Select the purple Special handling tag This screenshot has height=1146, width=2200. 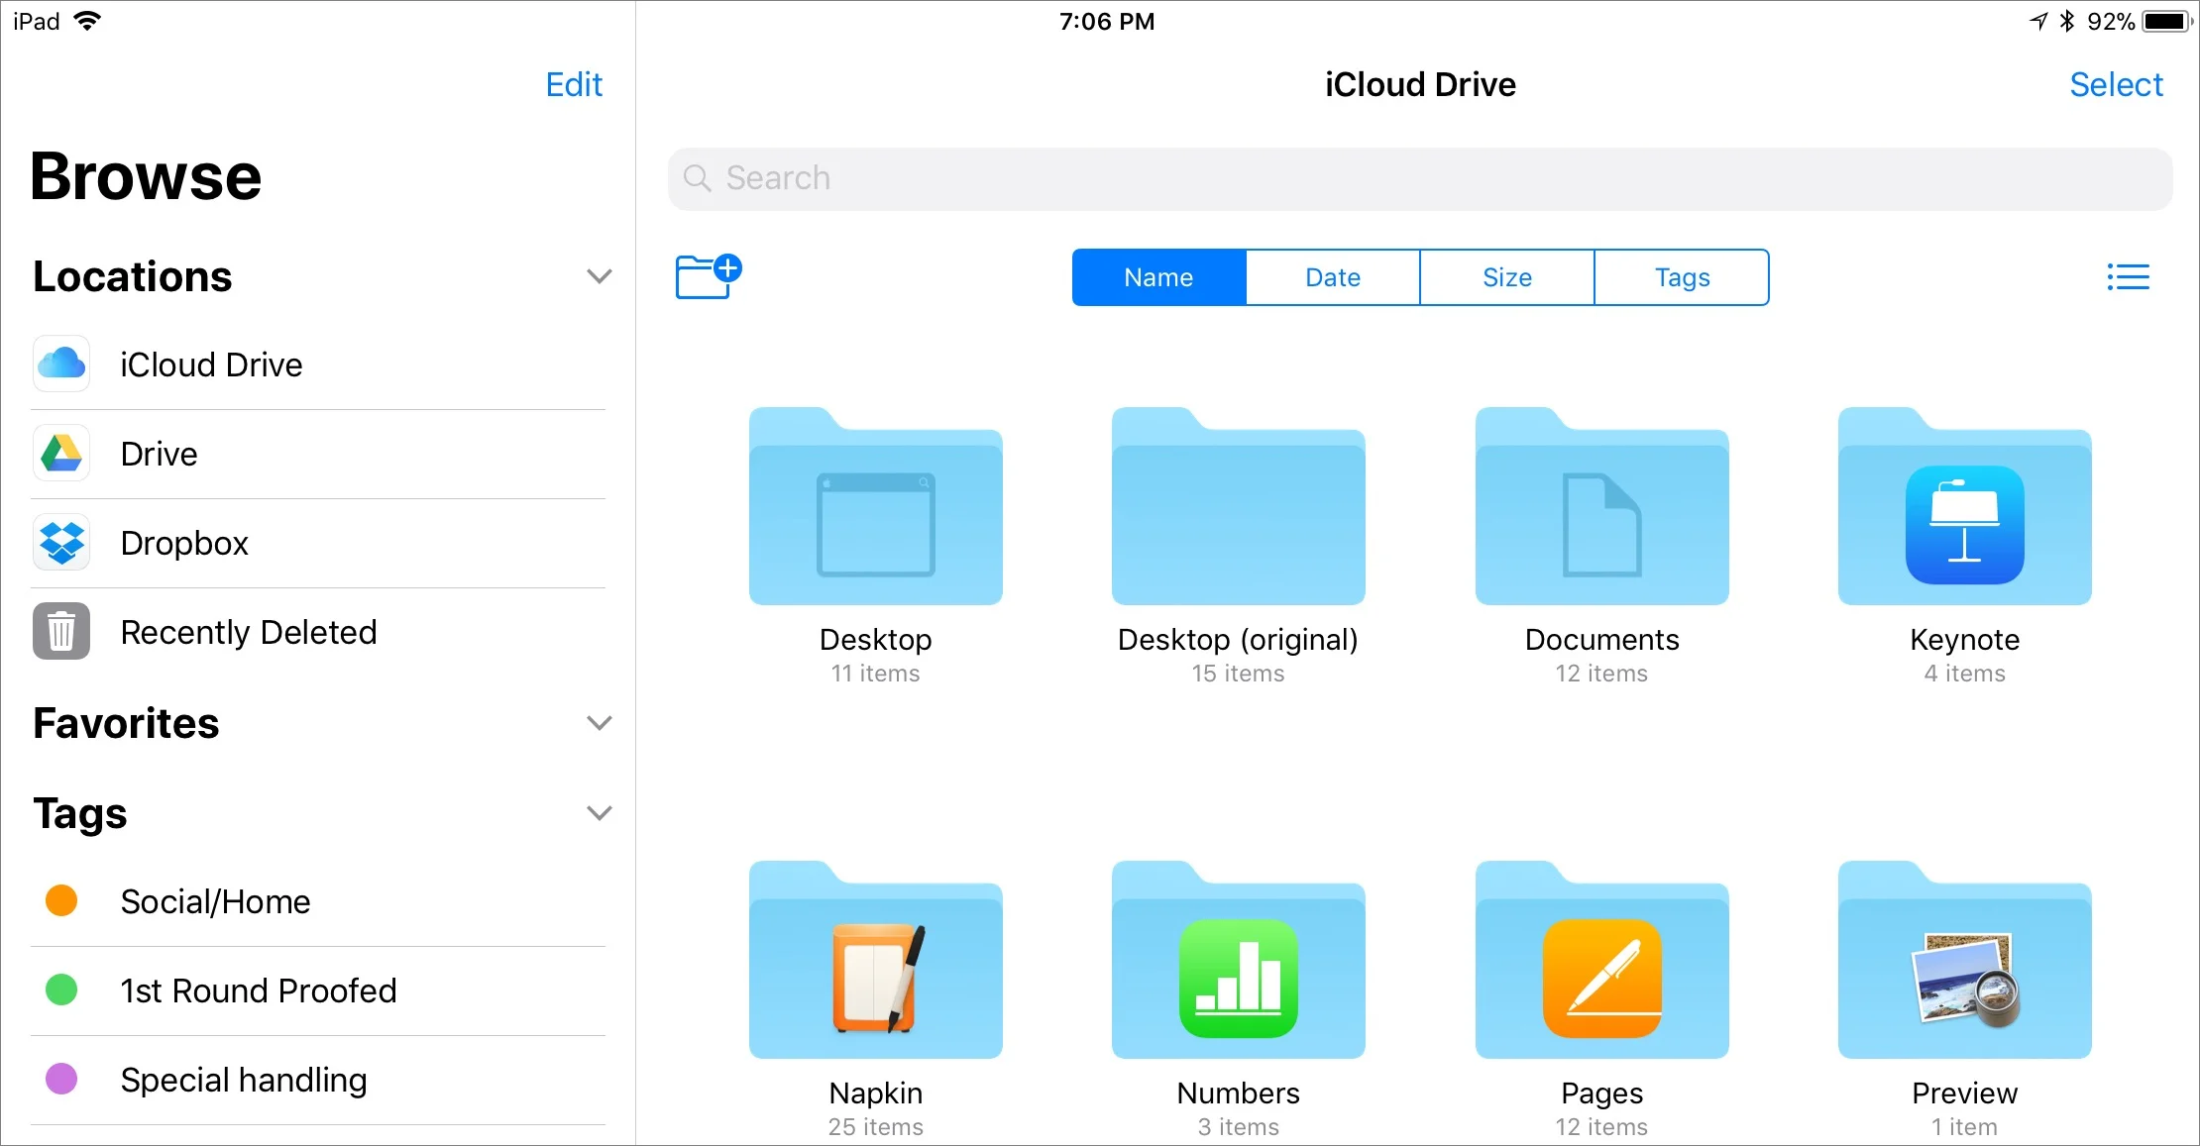(243, 1080)
